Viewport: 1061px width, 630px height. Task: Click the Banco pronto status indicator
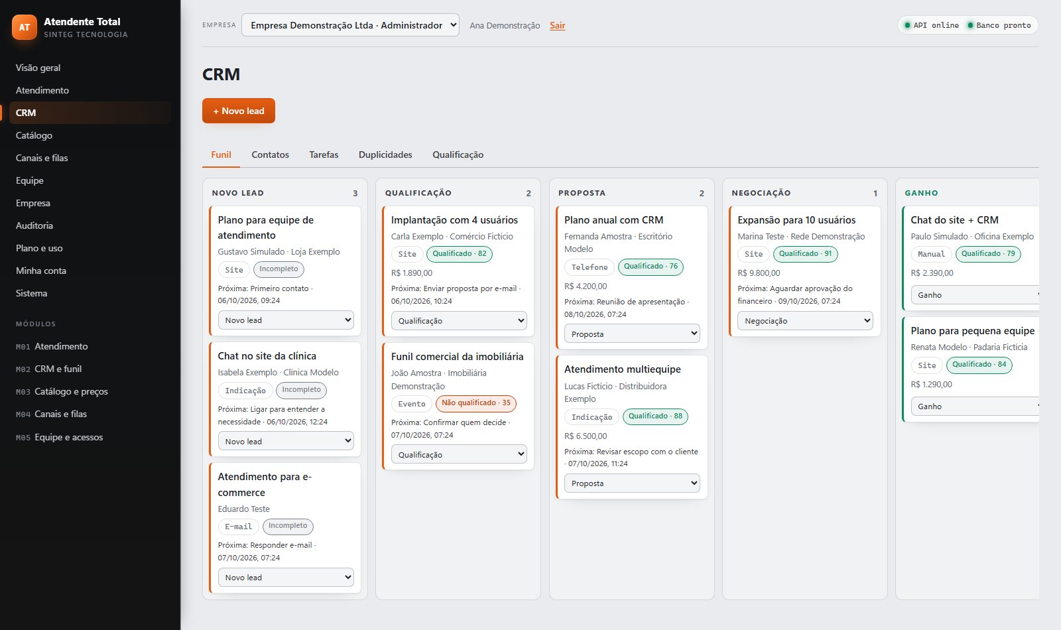(999, 25)
